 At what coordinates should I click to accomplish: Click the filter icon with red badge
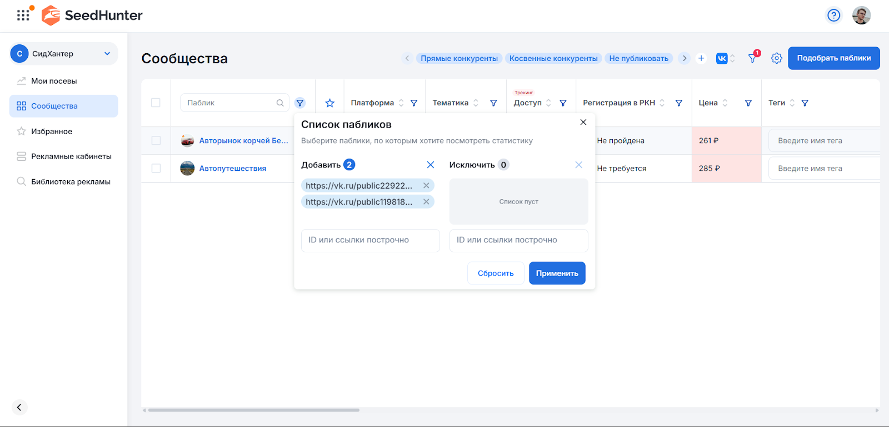pos(753,58)
